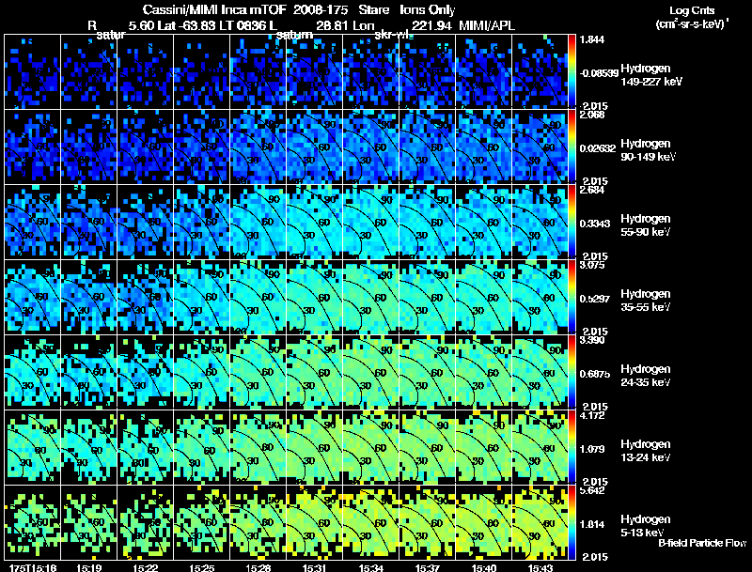
Task: Click the color bar beside Hydrogen 24-35 keV
Action: [572, 372]
